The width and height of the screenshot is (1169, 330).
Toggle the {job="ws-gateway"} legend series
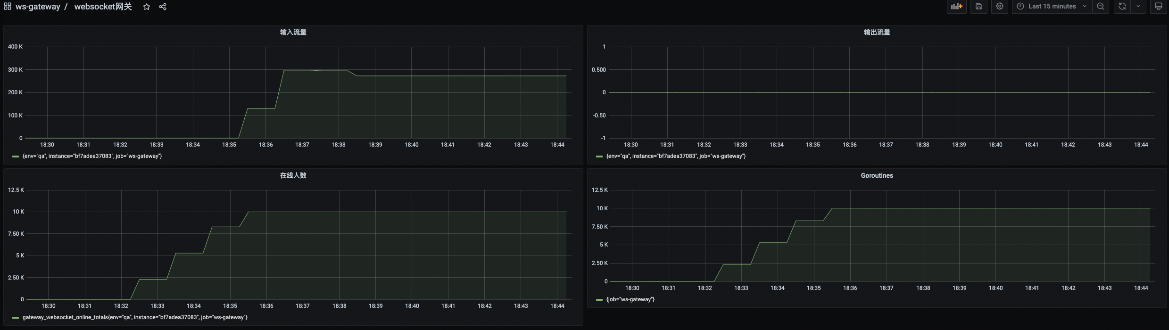[x=630, y=299]
